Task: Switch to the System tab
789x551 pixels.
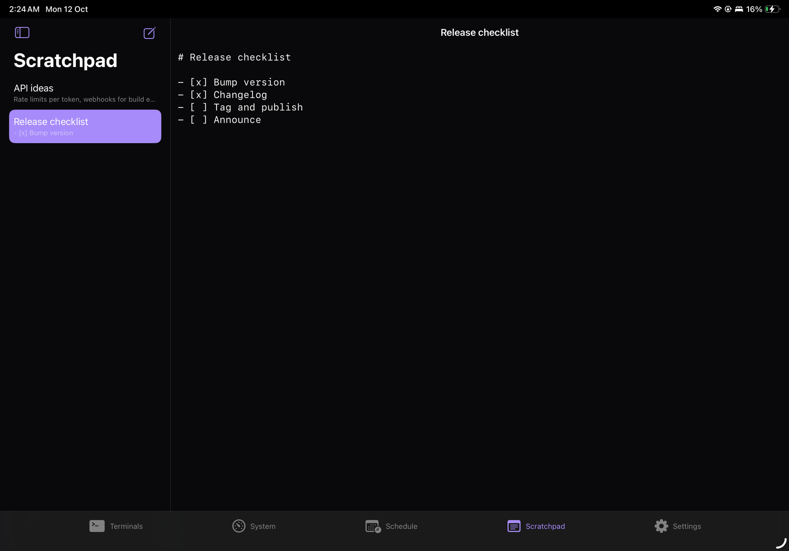Action: coord(254,526)
